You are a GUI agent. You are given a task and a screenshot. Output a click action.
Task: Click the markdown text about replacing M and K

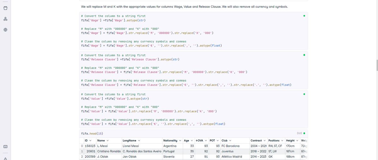click(184, 7)
